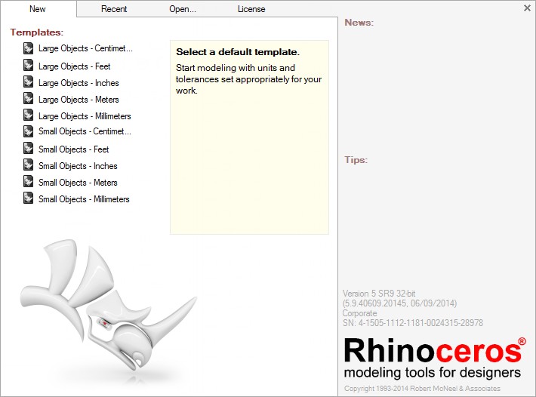The height and width of the screenshot is (397, 536).
Task: Click the Large Objects - Millimeters template icon
Action: [29, 115]
